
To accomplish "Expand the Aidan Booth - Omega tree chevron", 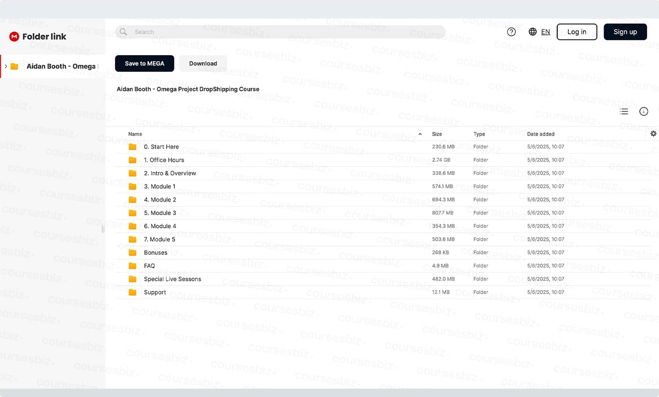I will (6, 66).
